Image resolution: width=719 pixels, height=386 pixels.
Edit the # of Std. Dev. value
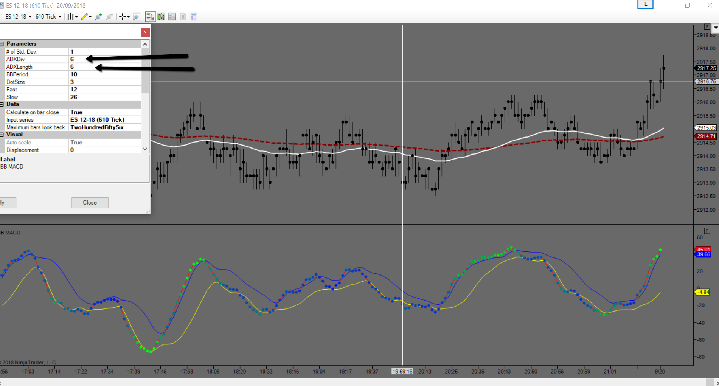tap(105, 51)
